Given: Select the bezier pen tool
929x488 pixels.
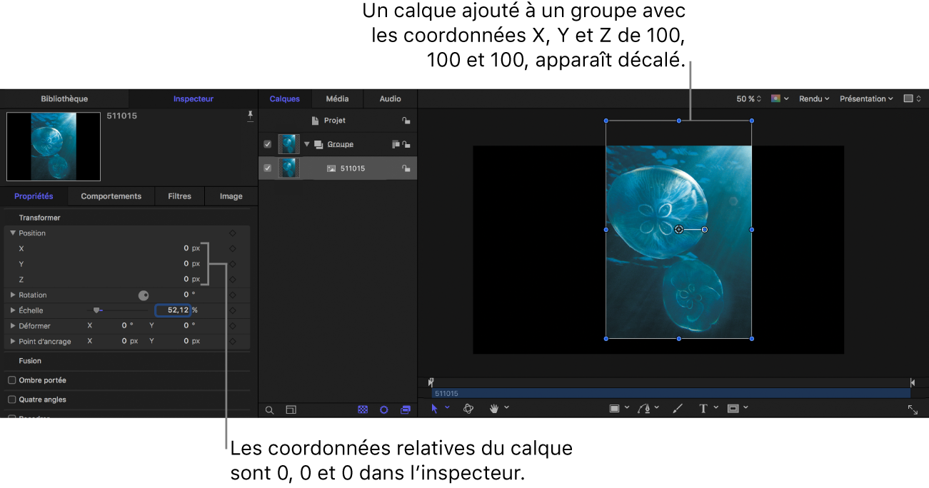Looking at the screenshot, I should pos(646,408).
